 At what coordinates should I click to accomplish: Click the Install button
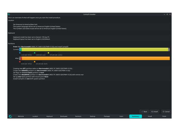pyautogui.click(x=155, y=112)
